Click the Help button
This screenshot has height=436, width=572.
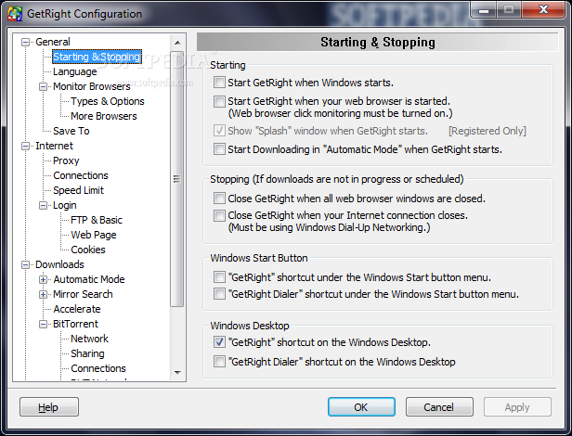[x=49, y=407]
